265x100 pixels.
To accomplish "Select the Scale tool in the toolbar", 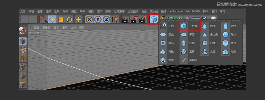I will coord(61,20).
